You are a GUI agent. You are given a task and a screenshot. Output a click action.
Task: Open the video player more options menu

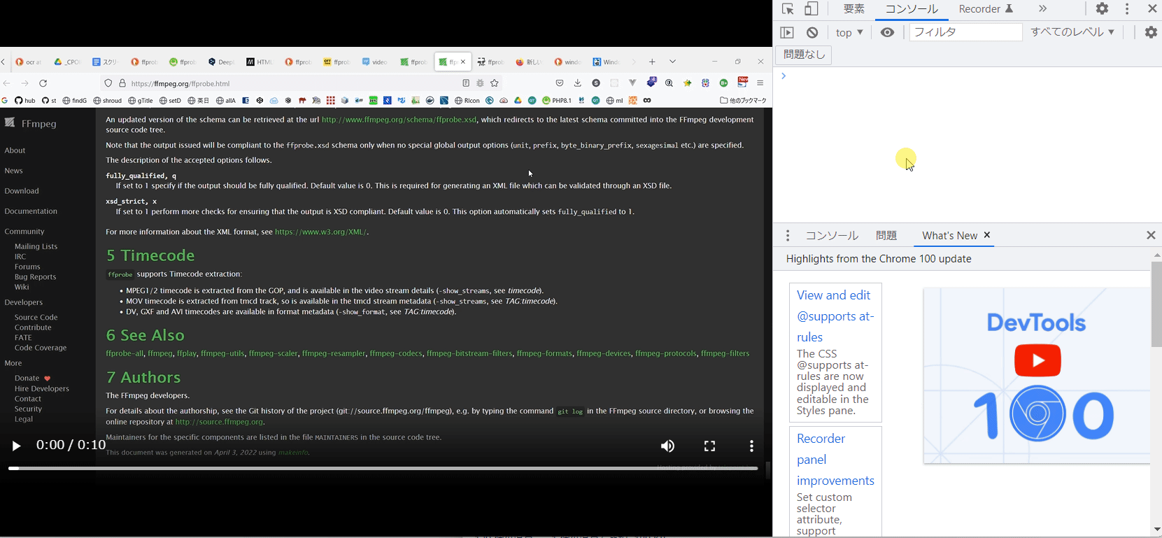pyautogui.click(x=751, y=446)
